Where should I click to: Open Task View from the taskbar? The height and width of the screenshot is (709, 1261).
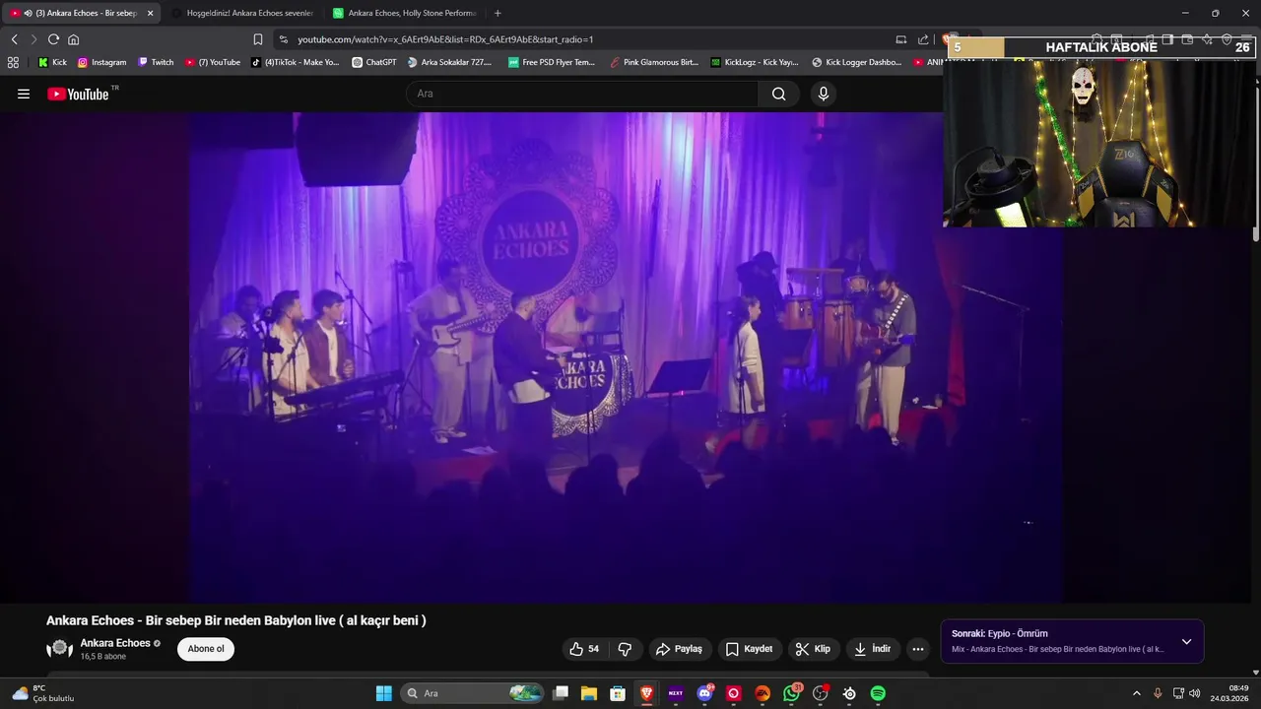[561, 693]
